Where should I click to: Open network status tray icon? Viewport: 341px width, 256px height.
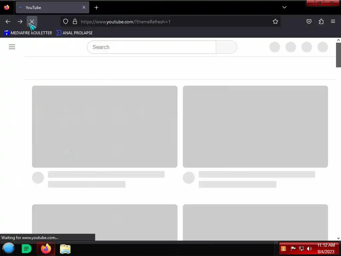(301, 248)
